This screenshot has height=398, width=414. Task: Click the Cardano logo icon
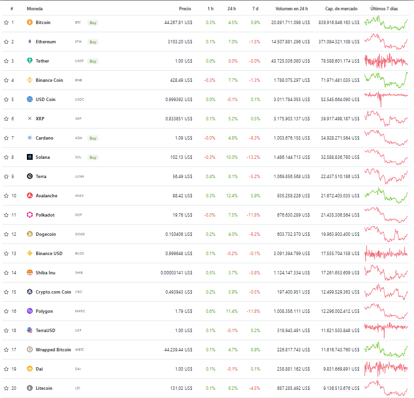[x=30, y=138]
